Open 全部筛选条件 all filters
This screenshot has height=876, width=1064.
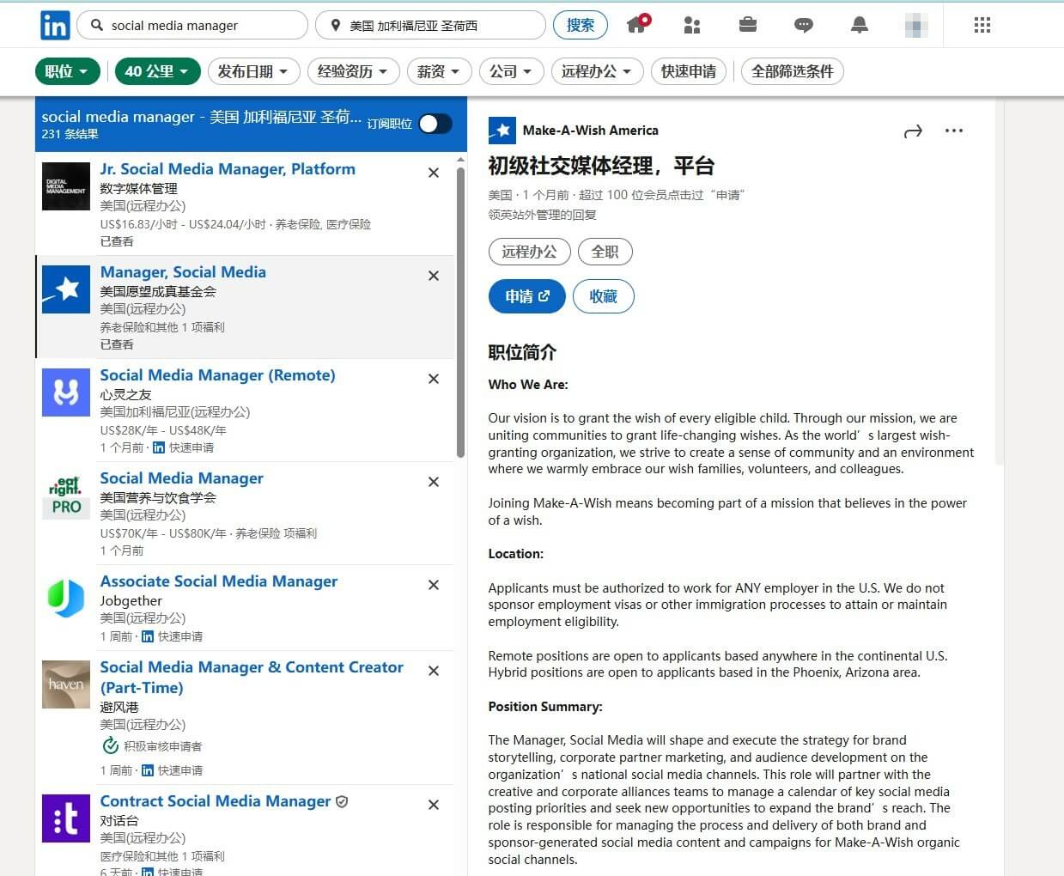(793, 71)
